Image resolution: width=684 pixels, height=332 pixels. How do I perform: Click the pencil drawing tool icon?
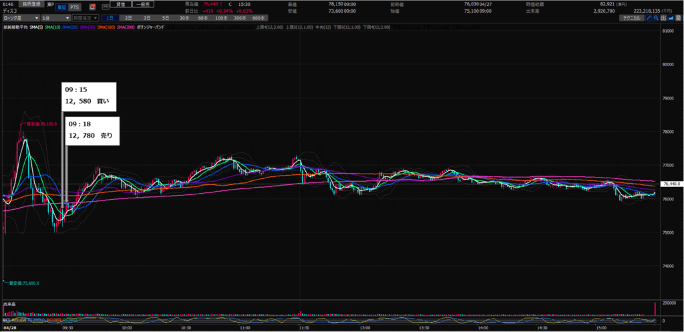[x=649, y=18]
